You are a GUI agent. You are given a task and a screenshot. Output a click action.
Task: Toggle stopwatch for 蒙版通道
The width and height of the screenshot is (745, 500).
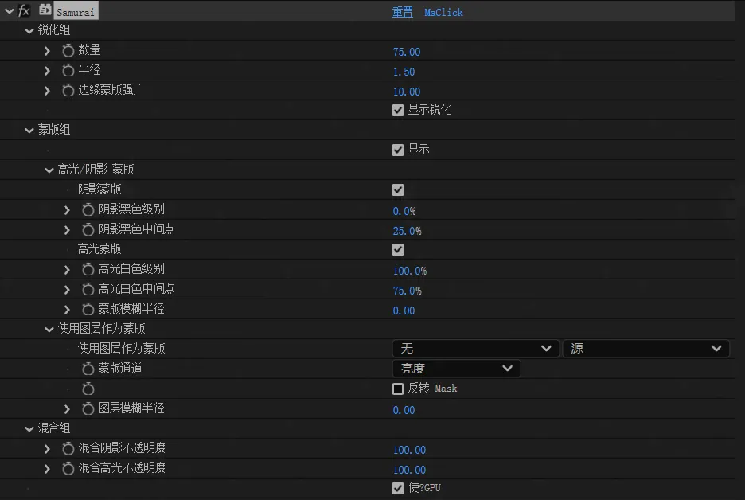pos(88,369)
